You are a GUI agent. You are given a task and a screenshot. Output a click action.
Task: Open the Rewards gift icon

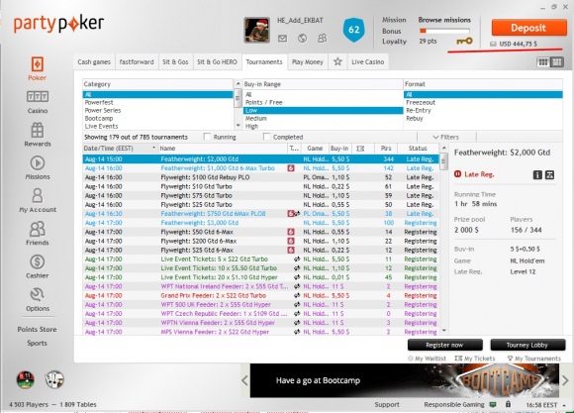[38, 130]
